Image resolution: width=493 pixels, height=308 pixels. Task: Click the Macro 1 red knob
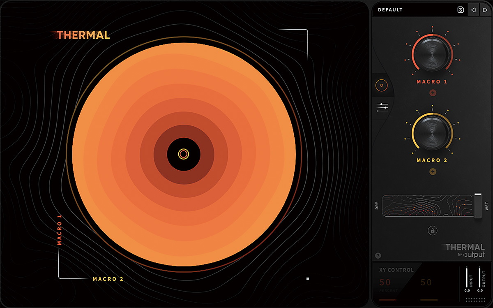pyautogui.click(x=432, y=54)
